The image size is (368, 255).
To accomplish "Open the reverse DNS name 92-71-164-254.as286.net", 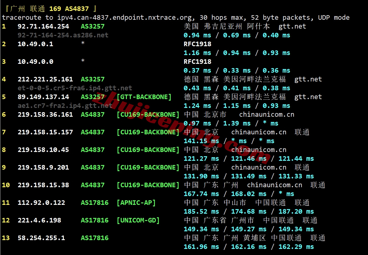I will (63, 35).
